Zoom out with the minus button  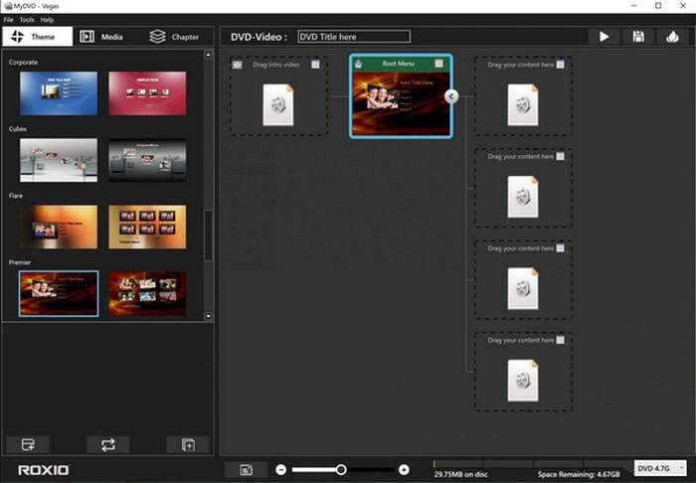[x=281, y=470]
